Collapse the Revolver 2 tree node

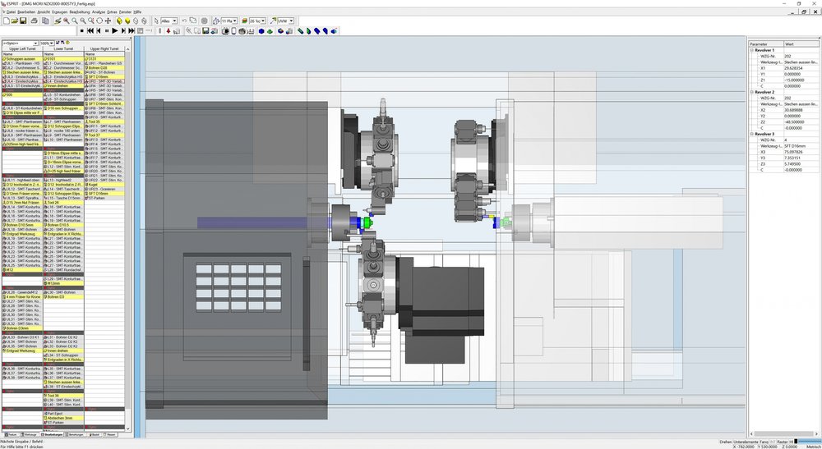coord(751,92)
